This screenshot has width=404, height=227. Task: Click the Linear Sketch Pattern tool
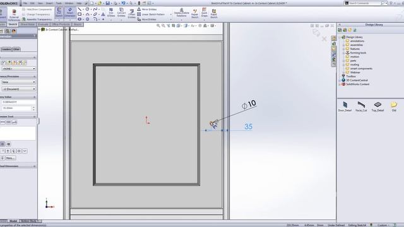click(x=151, y=15)
